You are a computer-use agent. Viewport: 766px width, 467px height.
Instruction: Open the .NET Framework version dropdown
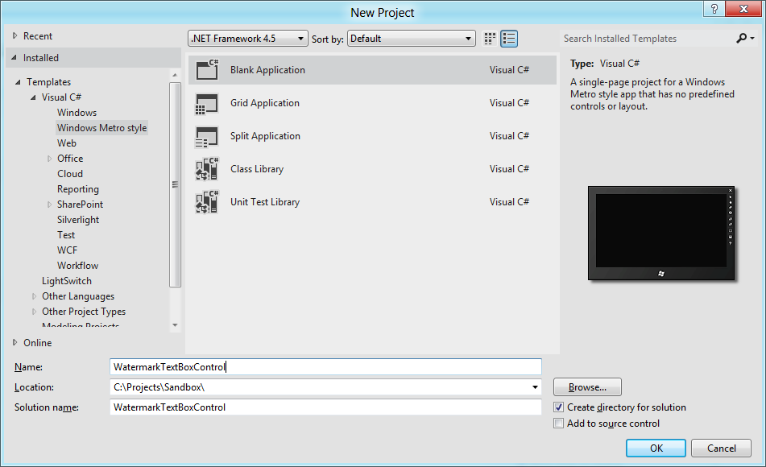point(247,39)
